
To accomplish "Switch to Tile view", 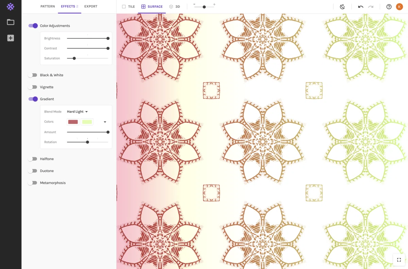I will coord(129,7).
